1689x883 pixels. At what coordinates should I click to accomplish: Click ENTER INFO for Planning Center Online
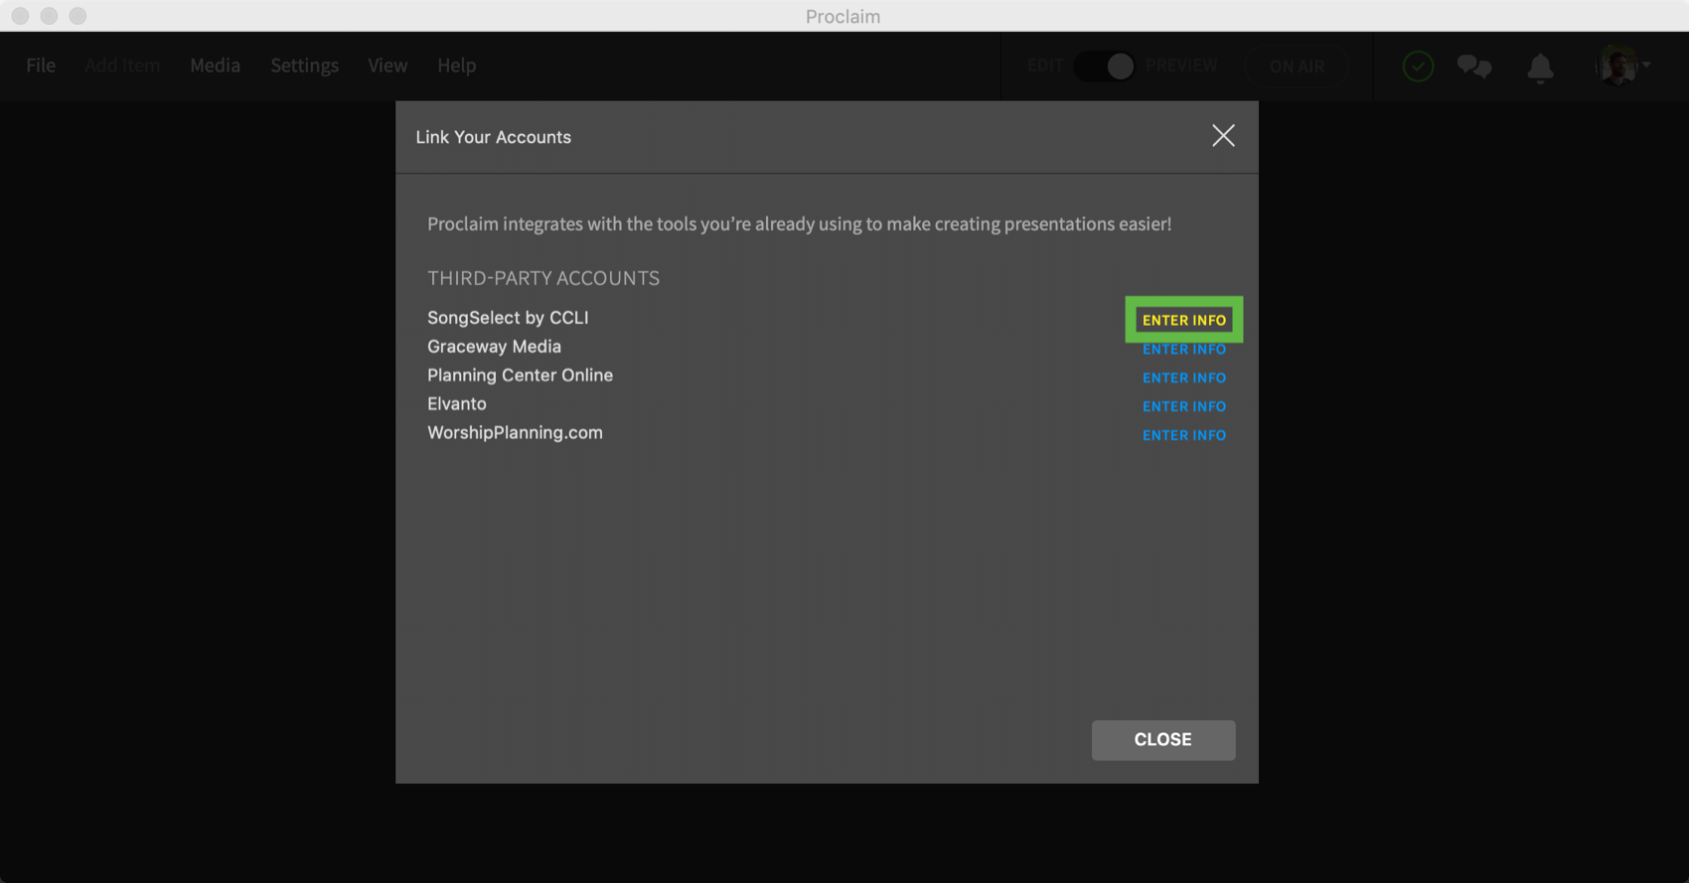coord(1183,378)
